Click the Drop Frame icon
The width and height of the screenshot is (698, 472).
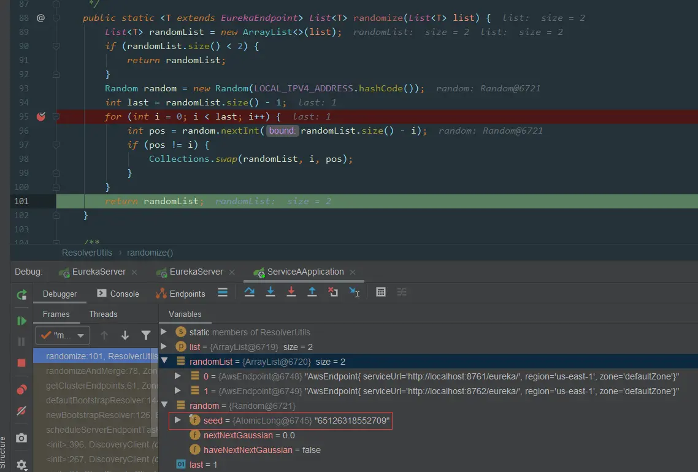pos(333,292)
